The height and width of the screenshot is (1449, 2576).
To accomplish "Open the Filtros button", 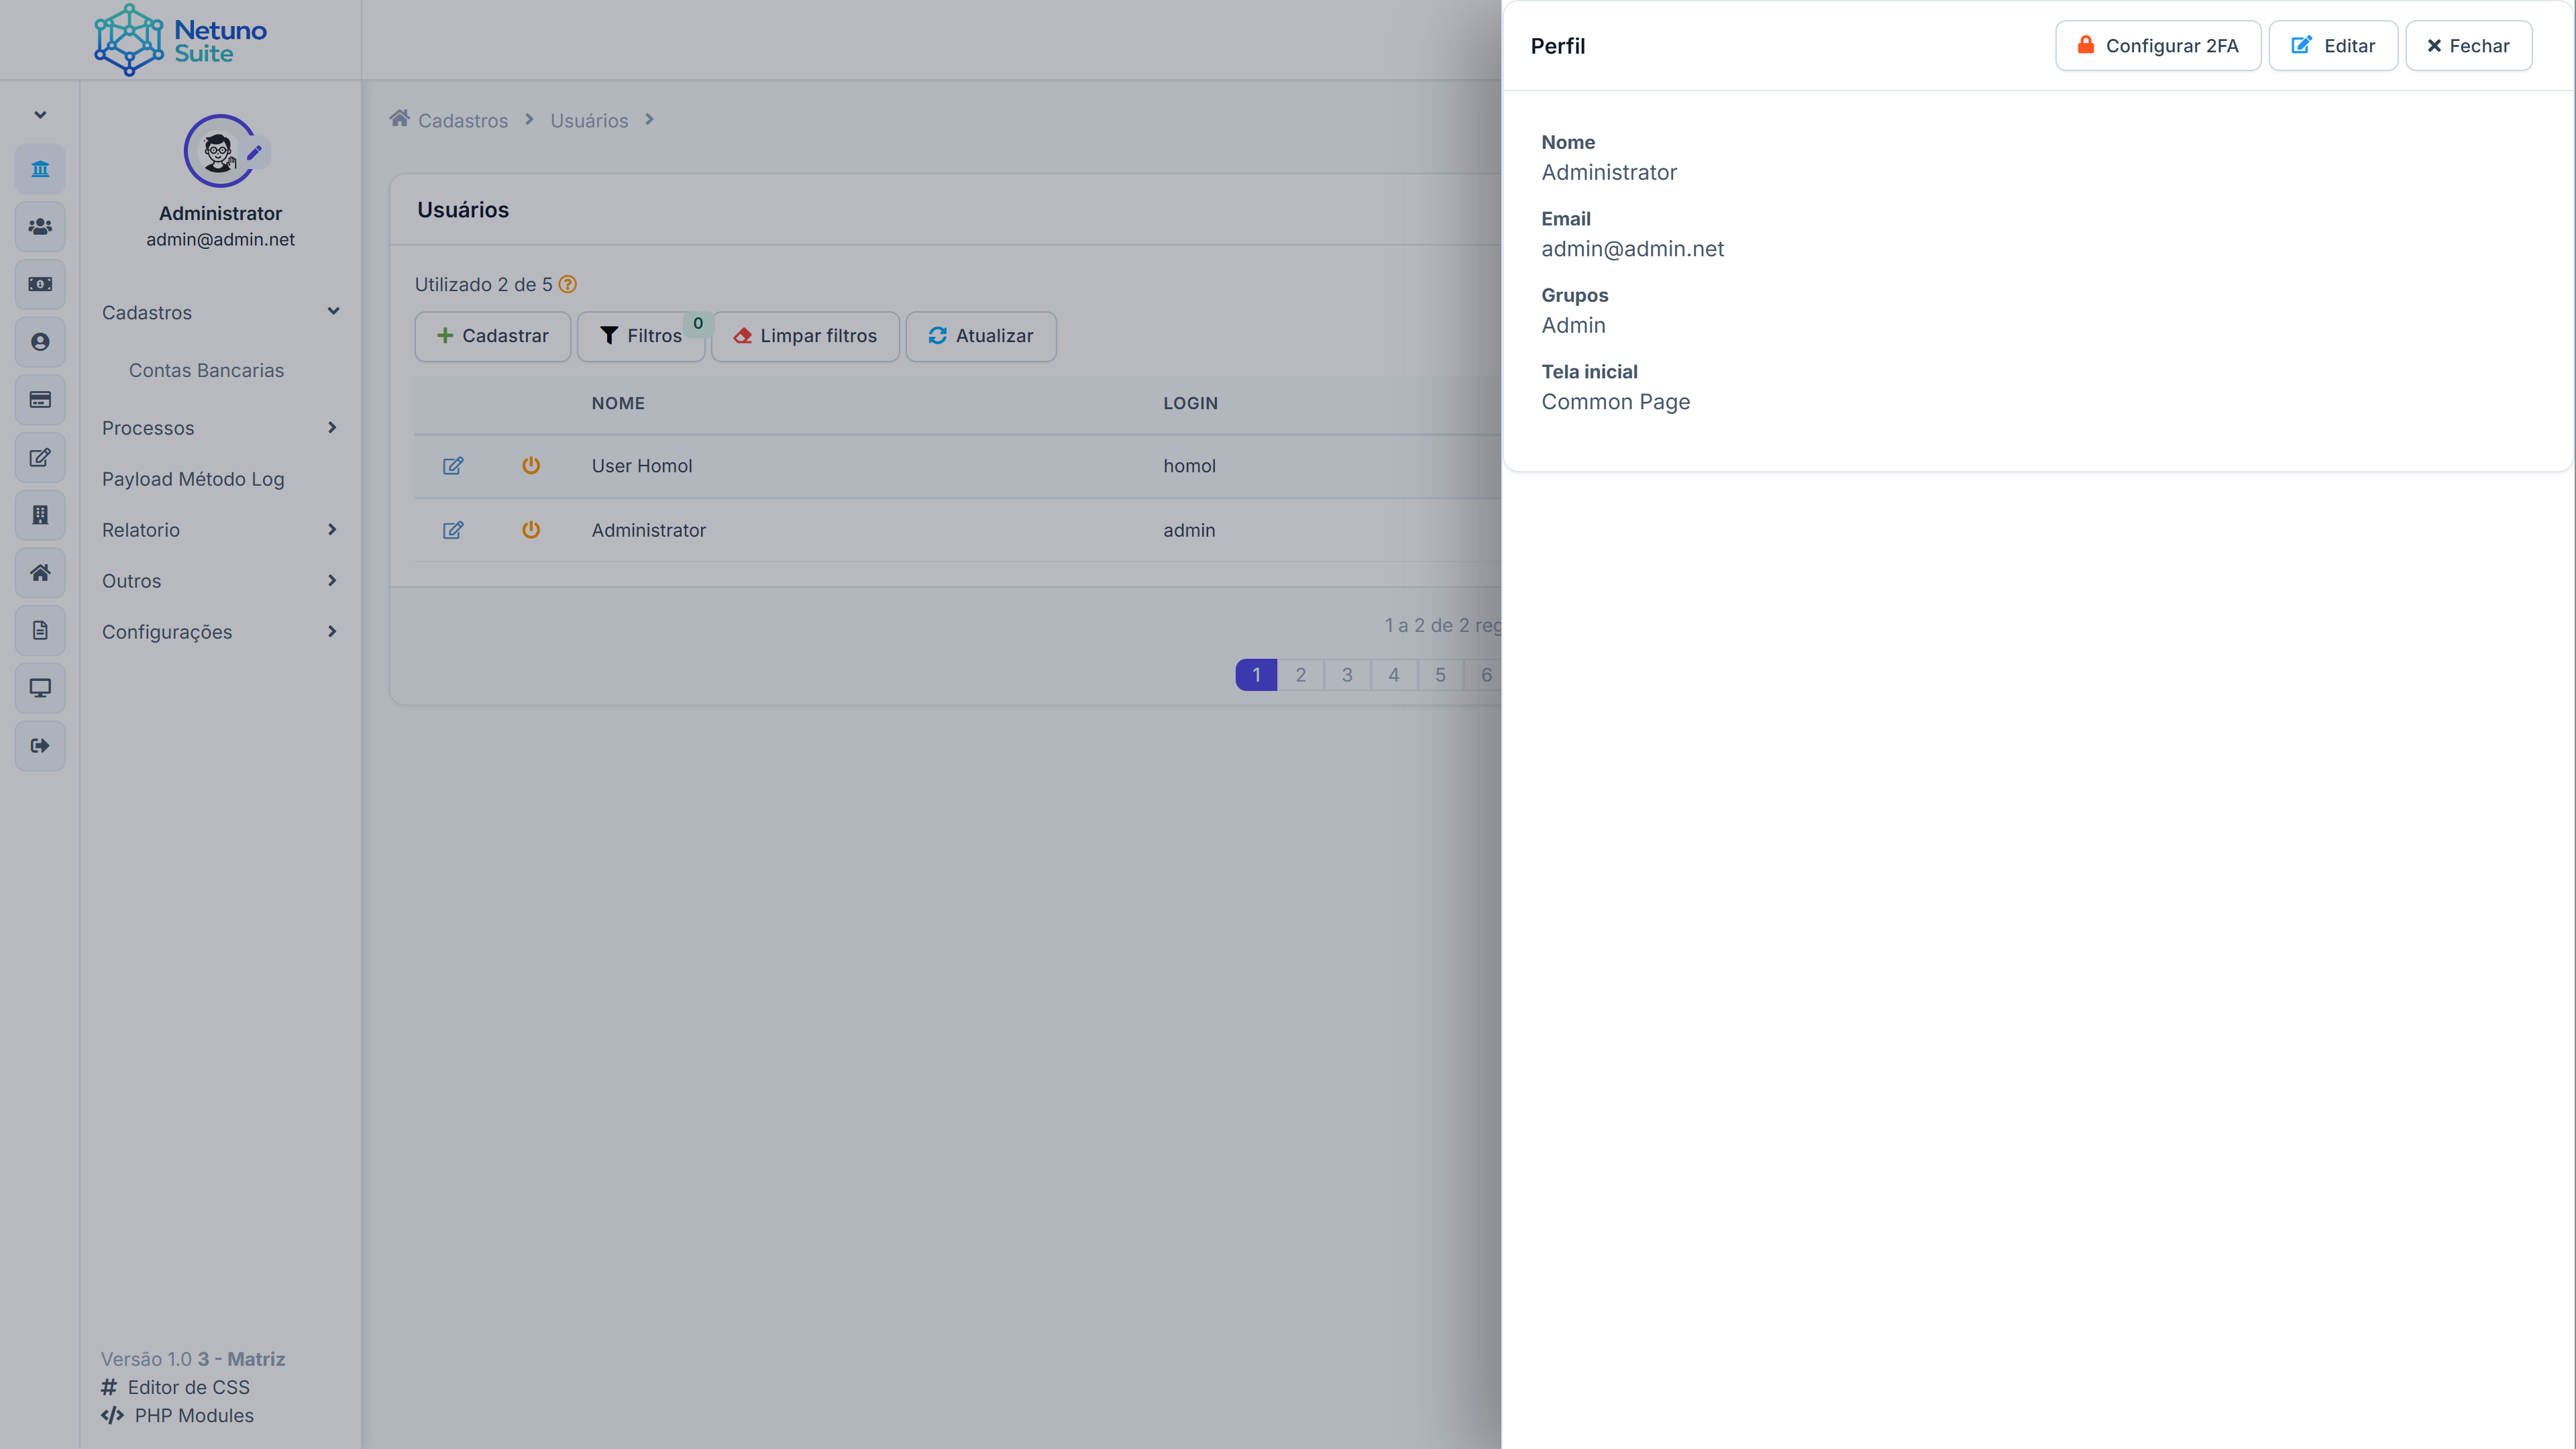I will (x=641, y=336).
